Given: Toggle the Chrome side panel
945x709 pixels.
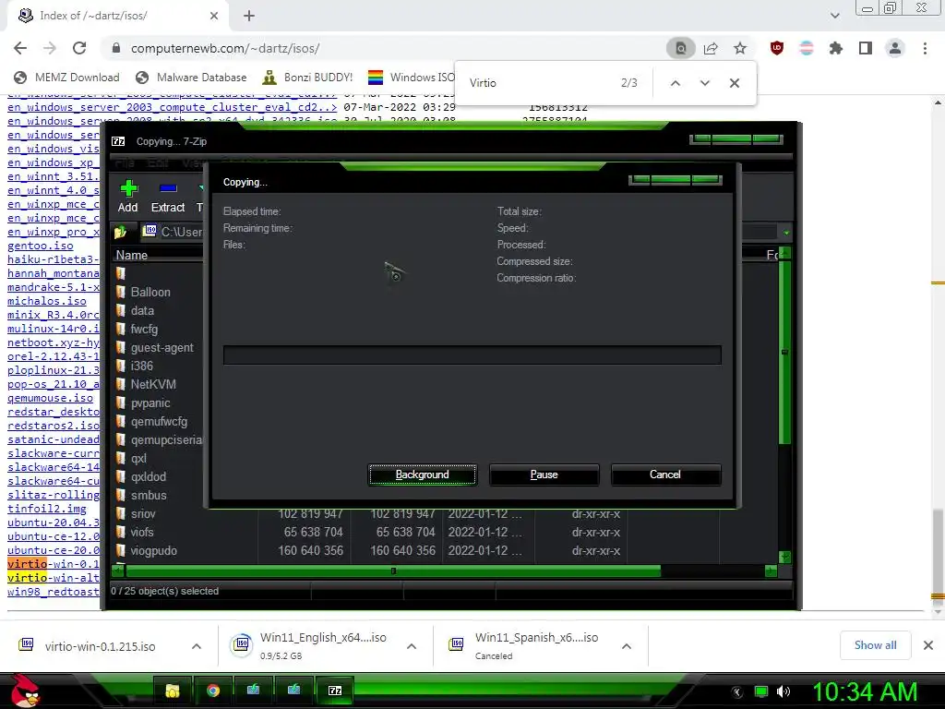Looking at the screenshot, I should click(866, 48).
